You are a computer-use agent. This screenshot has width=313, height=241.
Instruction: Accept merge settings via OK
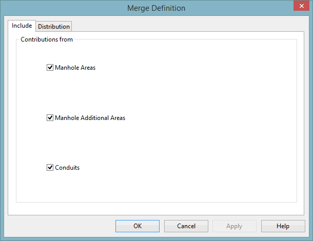click(138, 226)
